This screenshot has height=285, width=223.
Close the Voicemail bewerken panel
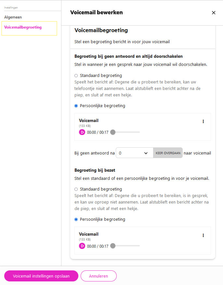(214, 13)
